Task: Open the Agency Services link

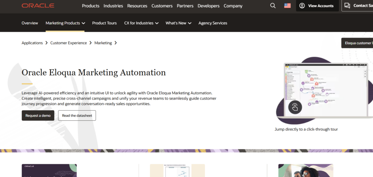Action: coord(213,23)
